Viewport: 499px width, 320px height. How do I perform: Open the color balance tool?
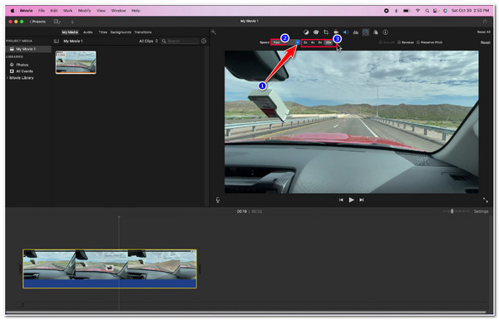click(x=306, y=32)
